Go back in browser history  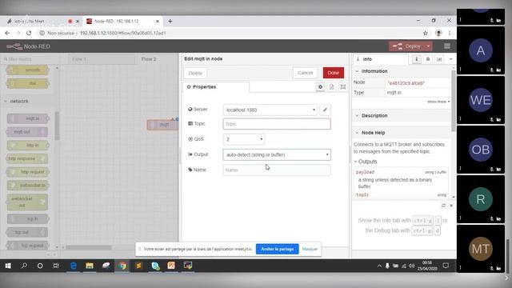[7, 33]
